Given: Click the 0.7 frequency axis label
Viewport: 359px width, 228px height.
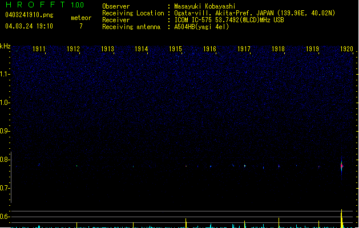Looking at the screenshot, I should [5, 188].
